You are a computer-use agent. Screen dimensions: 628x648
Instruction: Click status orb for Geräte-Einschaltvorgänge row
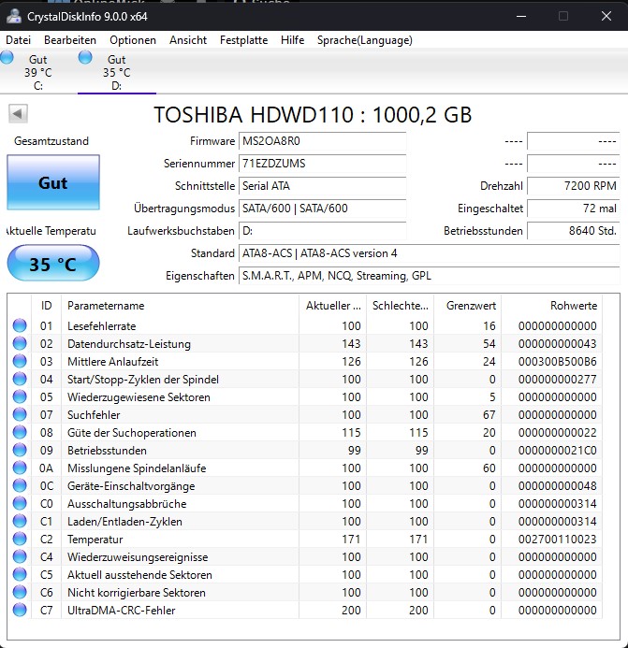point(20,485)
